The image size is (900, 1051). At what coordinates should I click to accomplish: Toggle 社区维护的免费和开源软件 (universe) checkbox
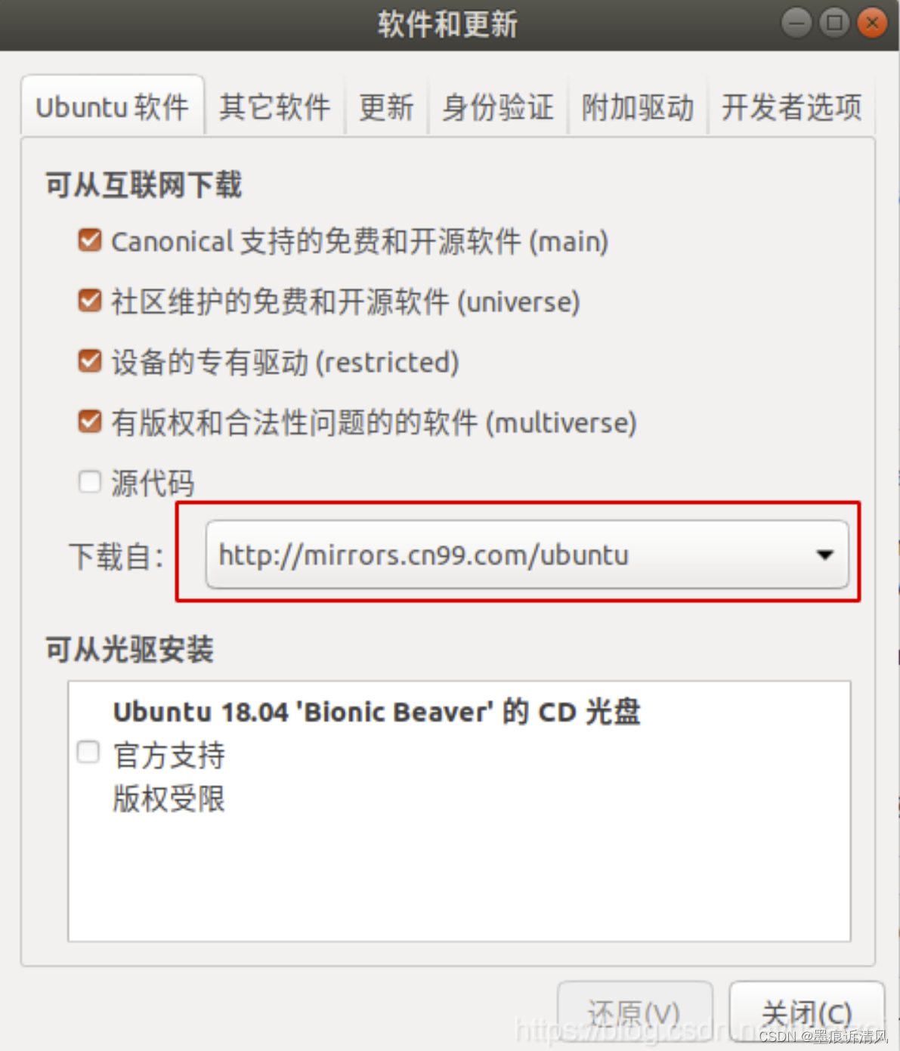(90, 301)
